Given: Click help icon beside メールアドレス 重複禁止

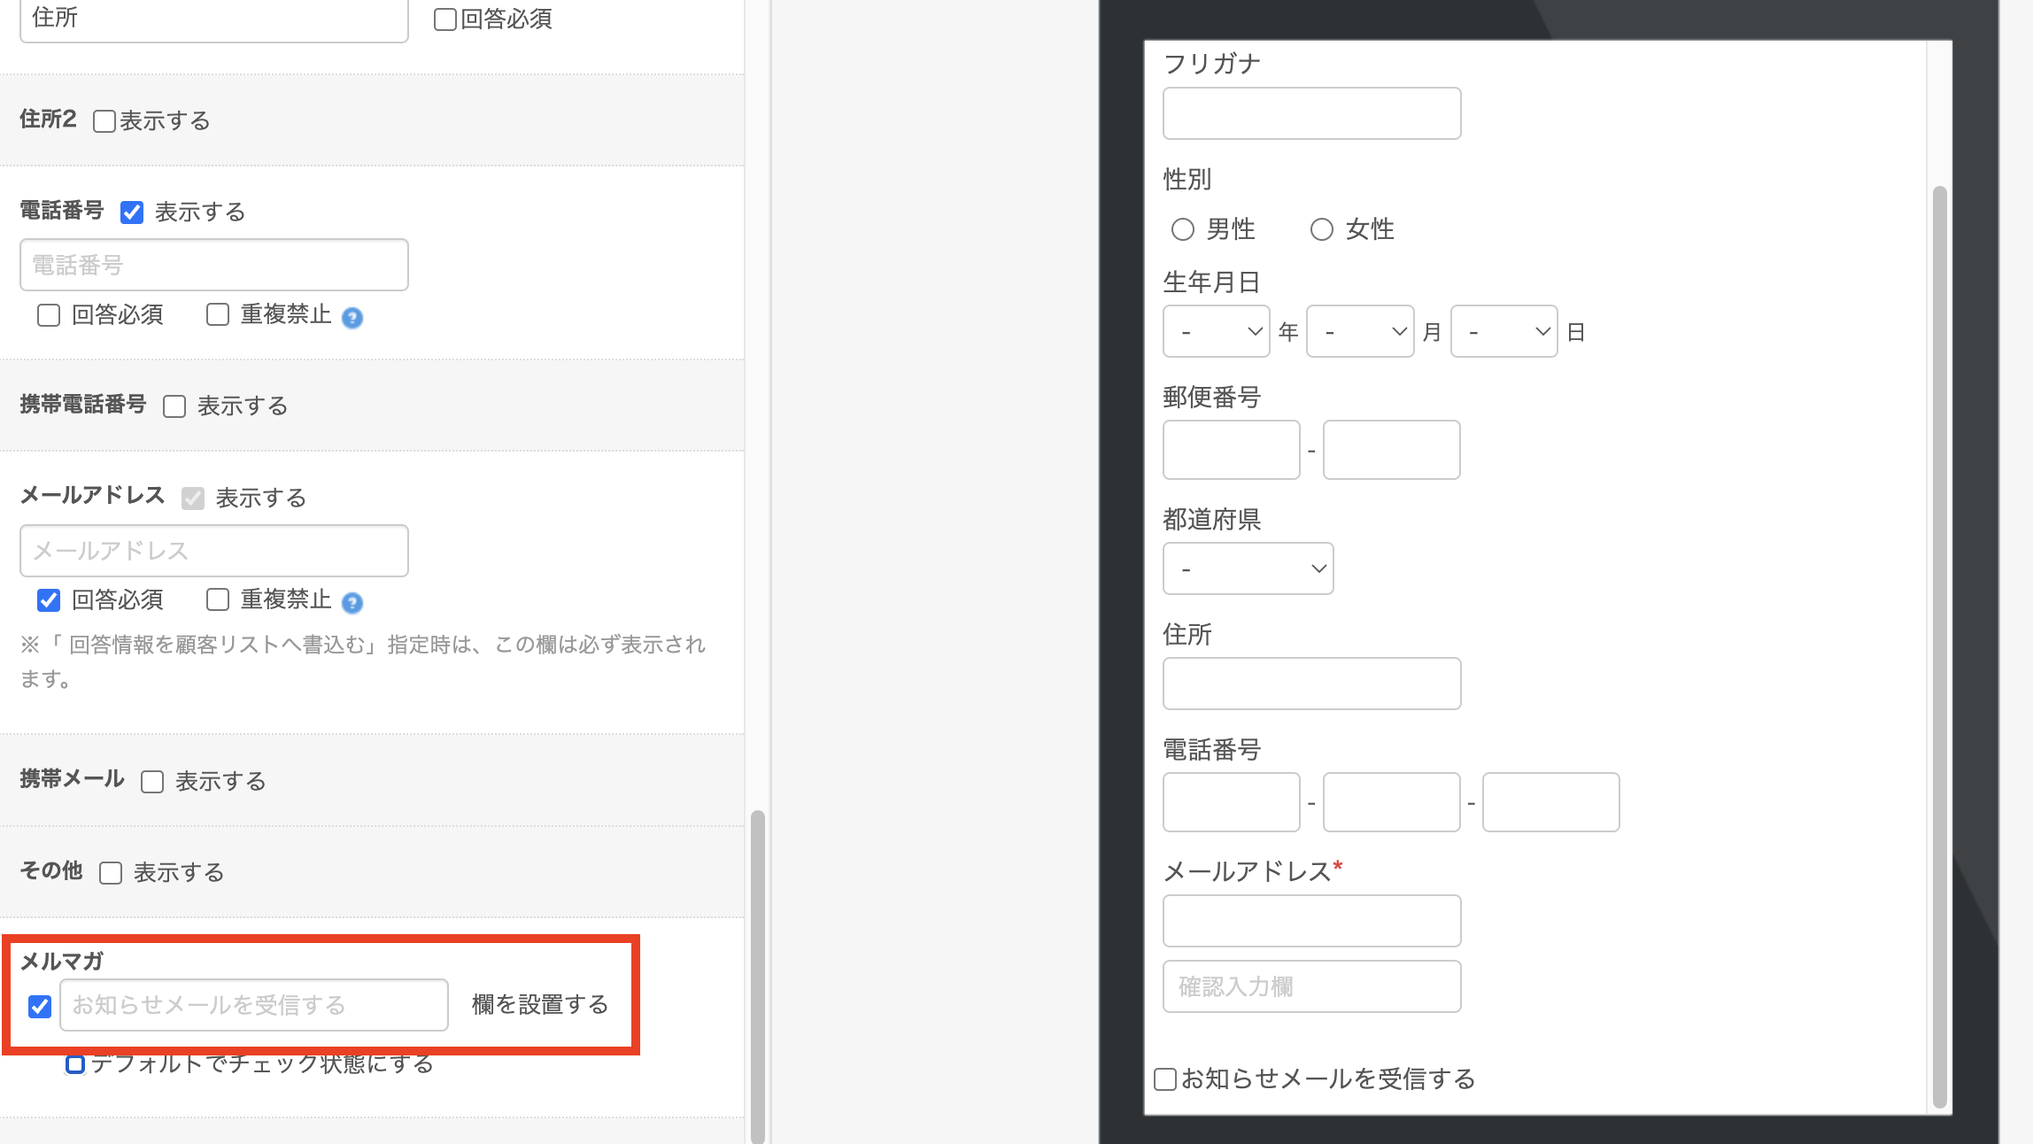Looking at the screenshot, I should click(352, 603).
